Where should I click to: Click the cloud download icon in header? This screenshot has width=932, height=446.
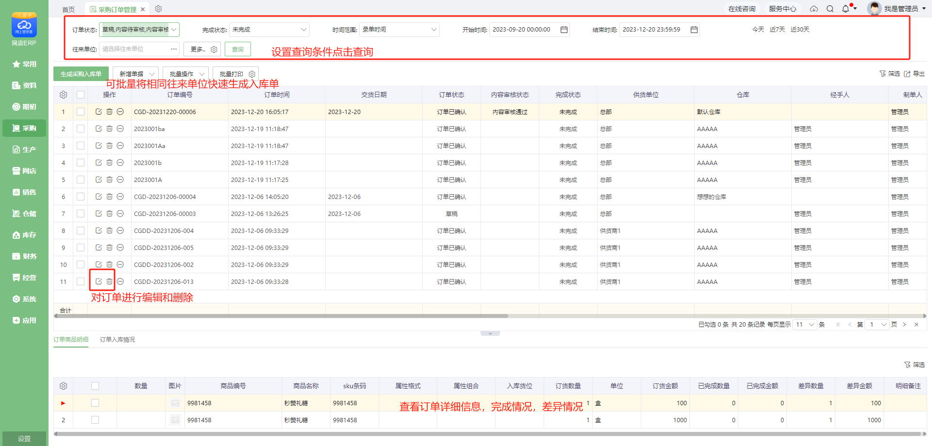pos(814,9)
